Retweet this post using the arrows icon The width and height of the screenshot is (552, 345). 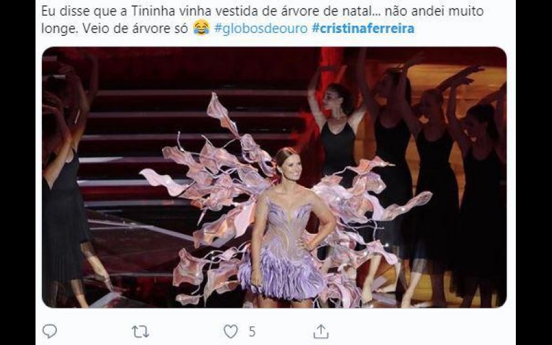tap(140, 331)
